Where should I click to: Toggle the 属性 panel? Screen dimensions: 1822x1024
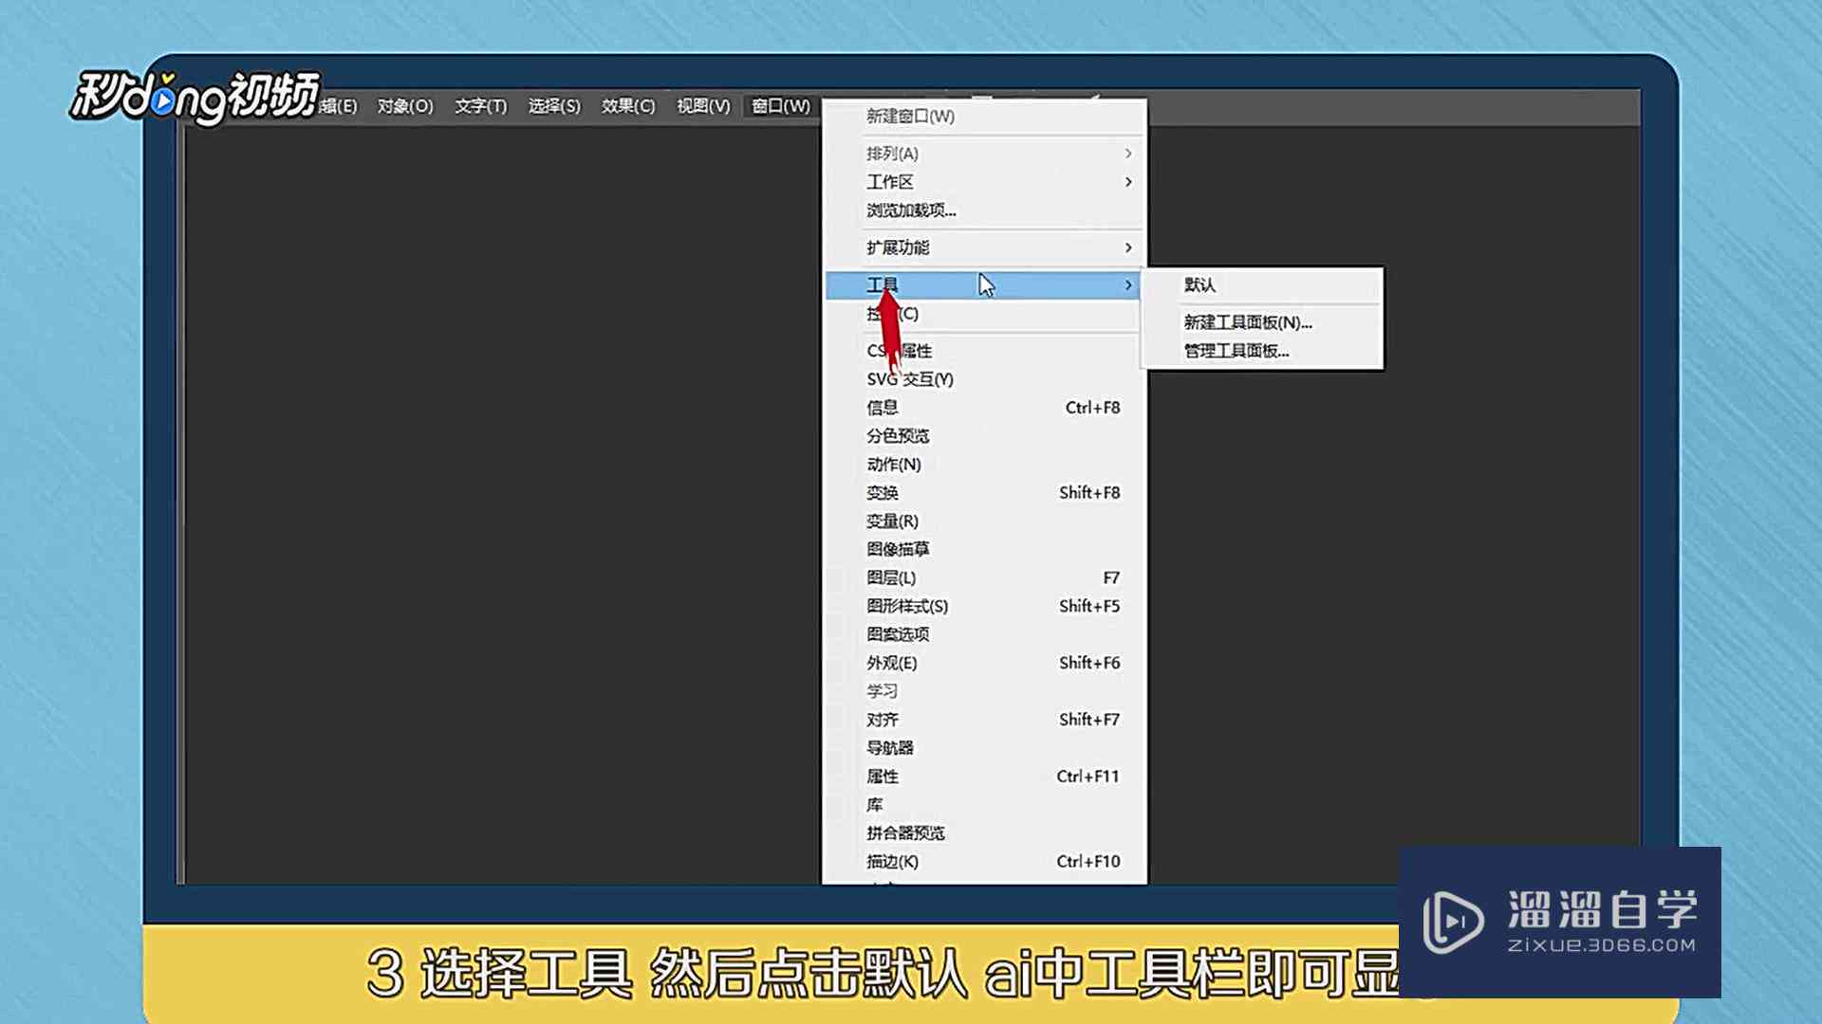click(x=985, y=777)
